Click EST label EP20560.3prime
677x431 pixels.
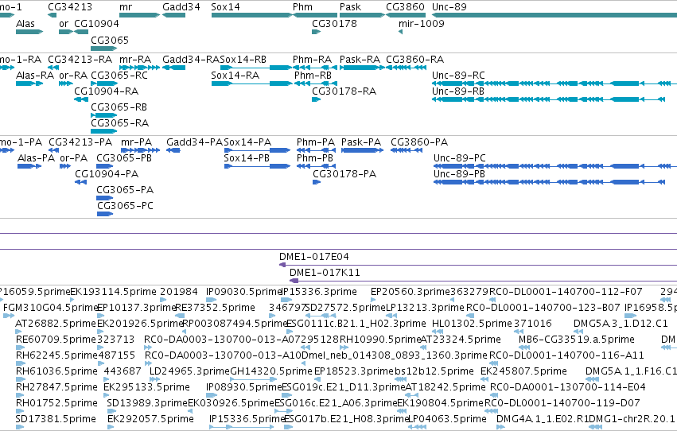click(x=410, y=292)
